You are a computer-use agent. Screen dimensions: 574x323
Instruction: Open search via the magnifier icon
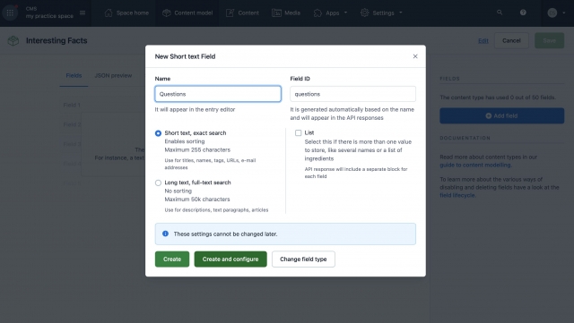point(500,13)
